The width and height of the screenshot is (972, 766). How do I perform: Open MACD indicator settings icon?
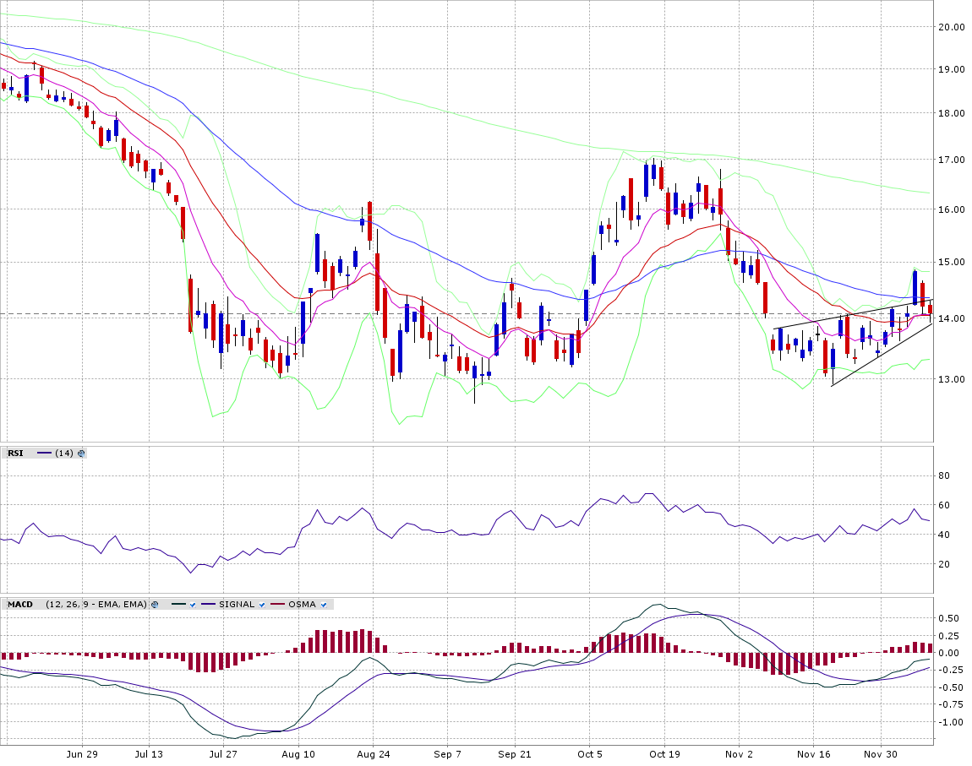click(155, 605)
